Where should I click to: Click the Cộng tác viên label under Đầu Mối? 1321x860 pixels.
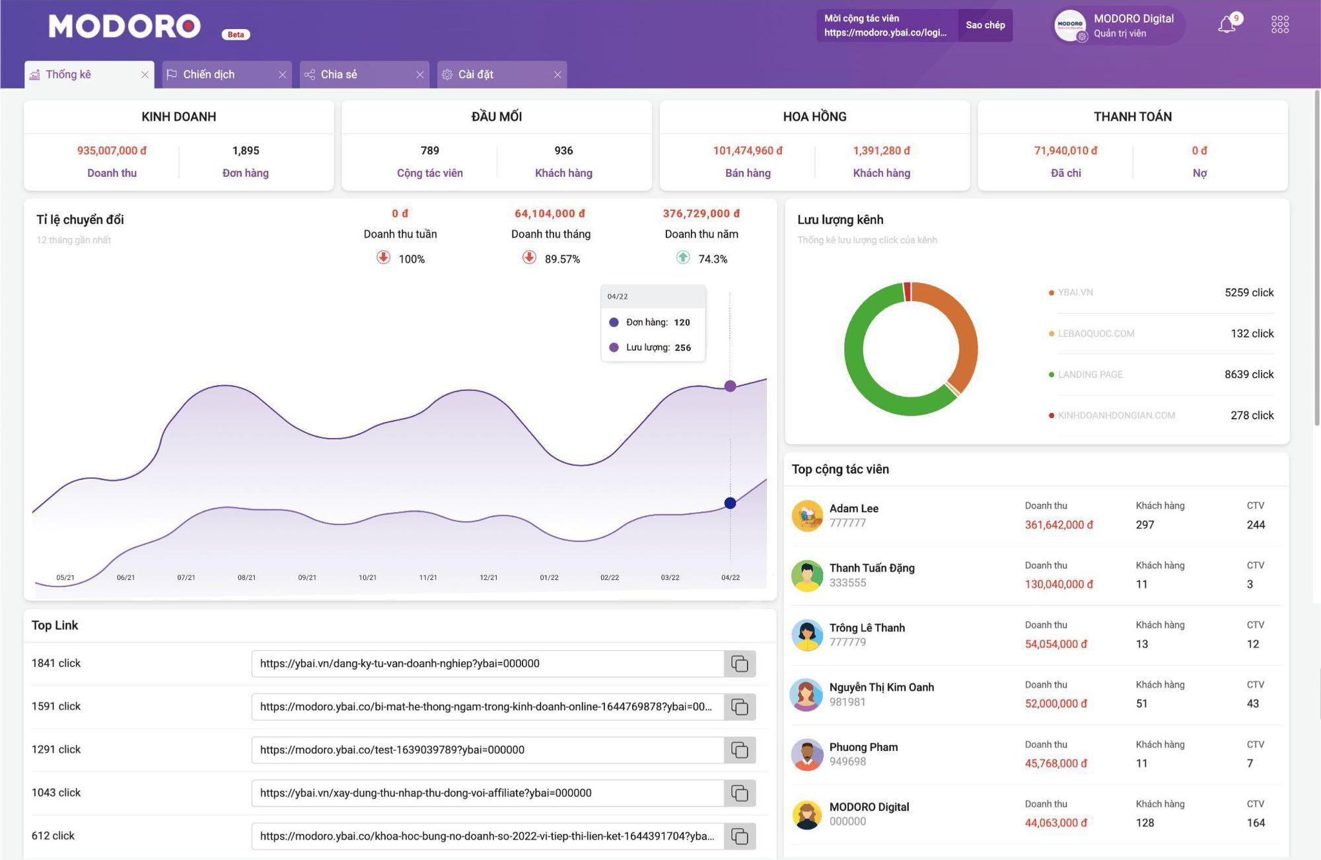429,173
